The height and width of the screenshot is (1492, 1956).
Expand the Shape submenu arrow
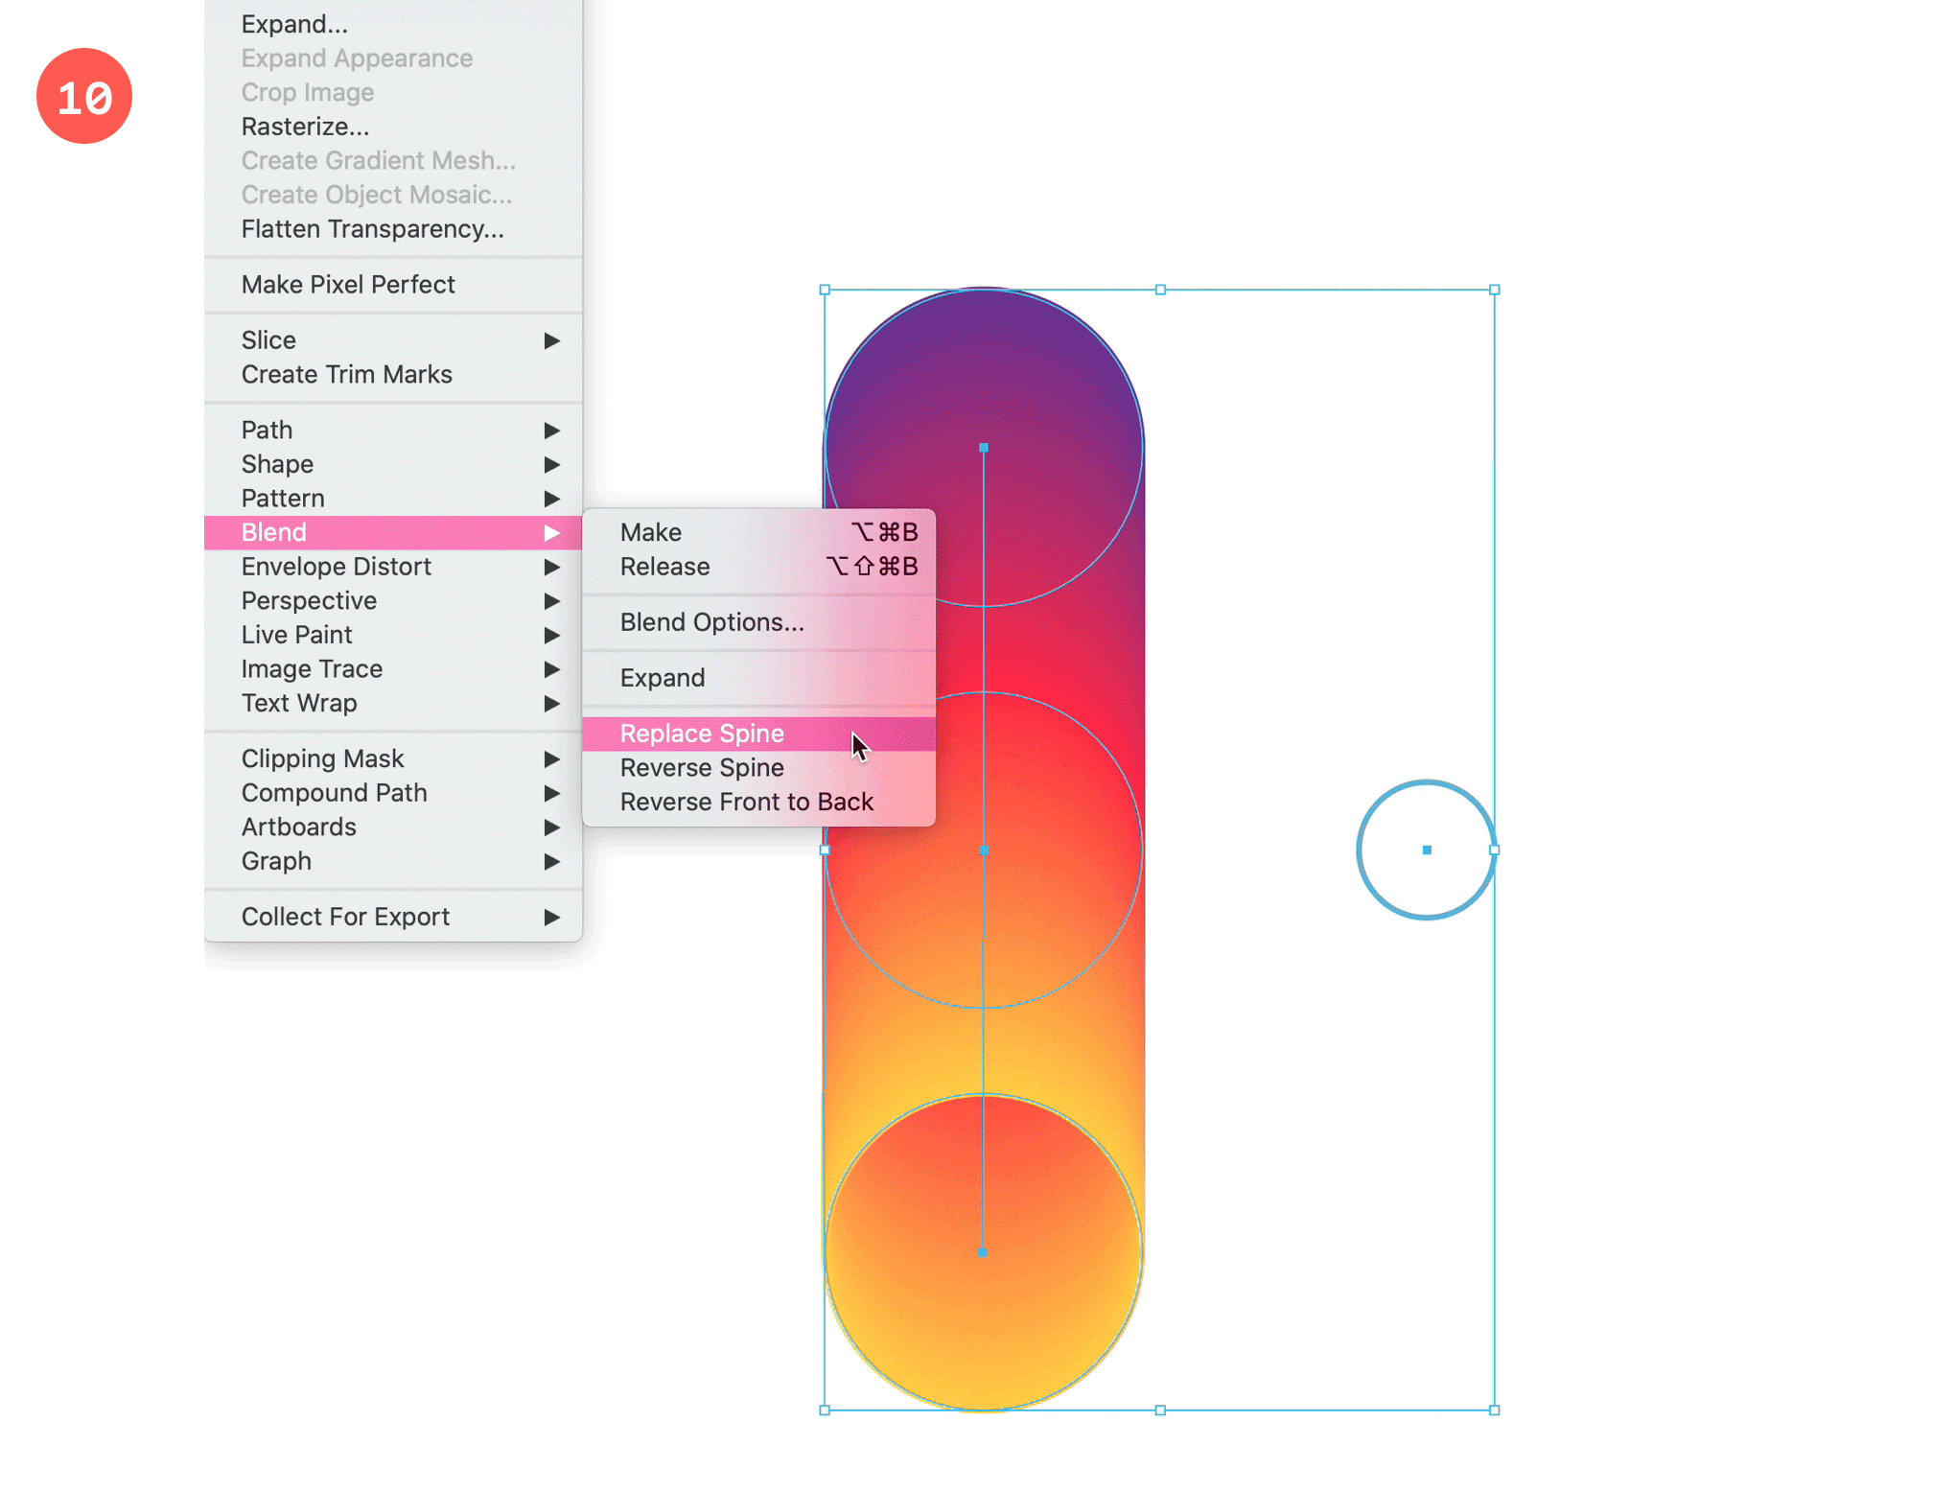click(x=553, y=462)
